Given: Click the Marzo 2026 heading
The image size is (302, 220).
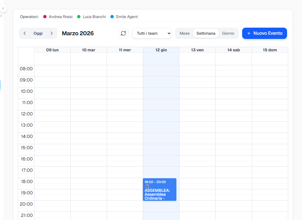Looking at the screenshot, I should (78, 33).
